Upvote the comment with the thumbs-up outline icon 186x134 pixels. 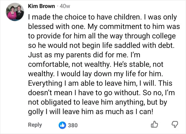tap(154, 124)
